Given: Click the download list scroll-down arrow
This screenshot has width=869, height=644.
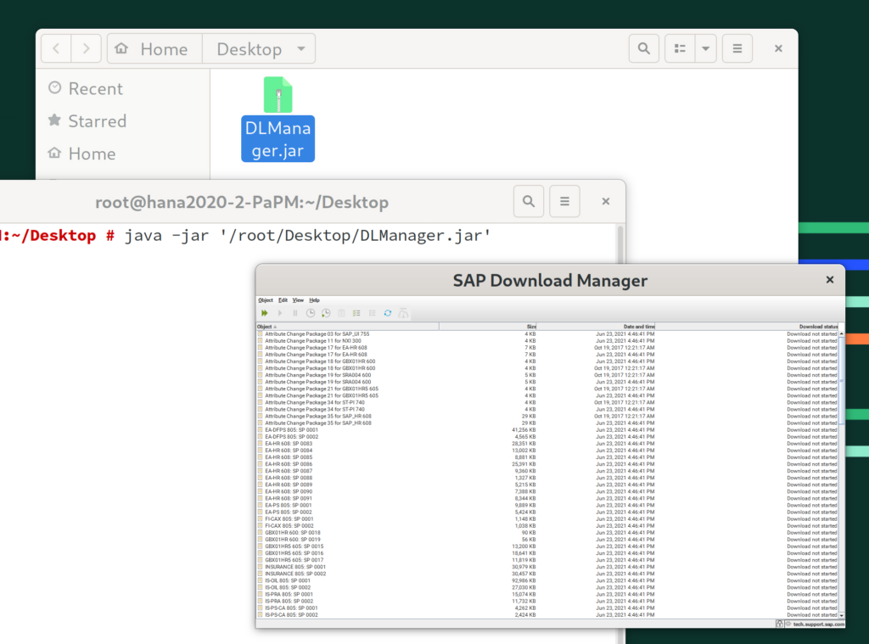Looking at the screenshot, I should [841, 614].
